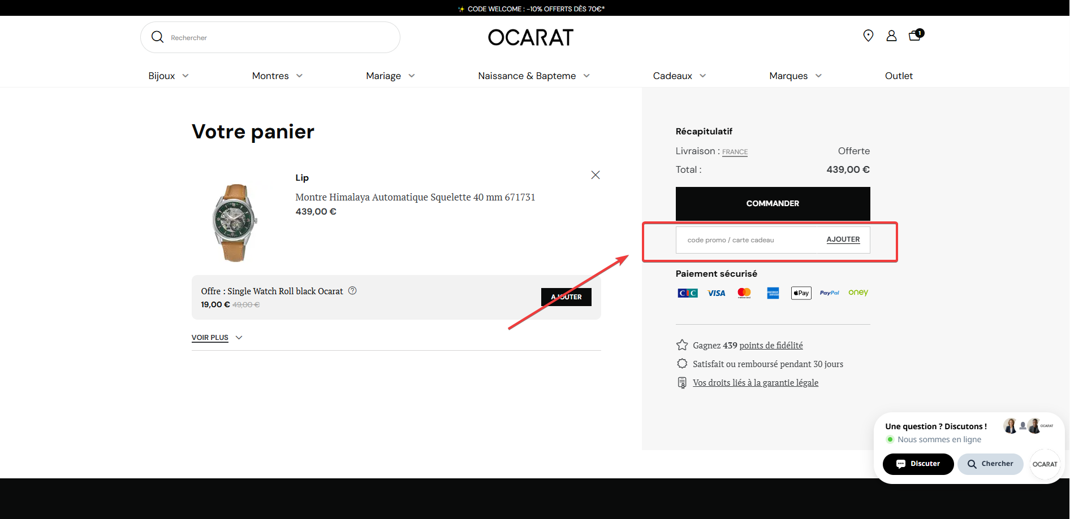Click the loyalty star icon

click(x=682, y=345)
